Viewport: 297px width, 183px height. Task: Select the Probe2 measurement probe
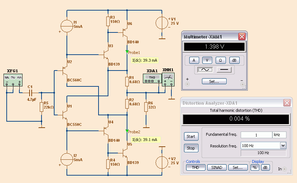(x=127, y=131)
